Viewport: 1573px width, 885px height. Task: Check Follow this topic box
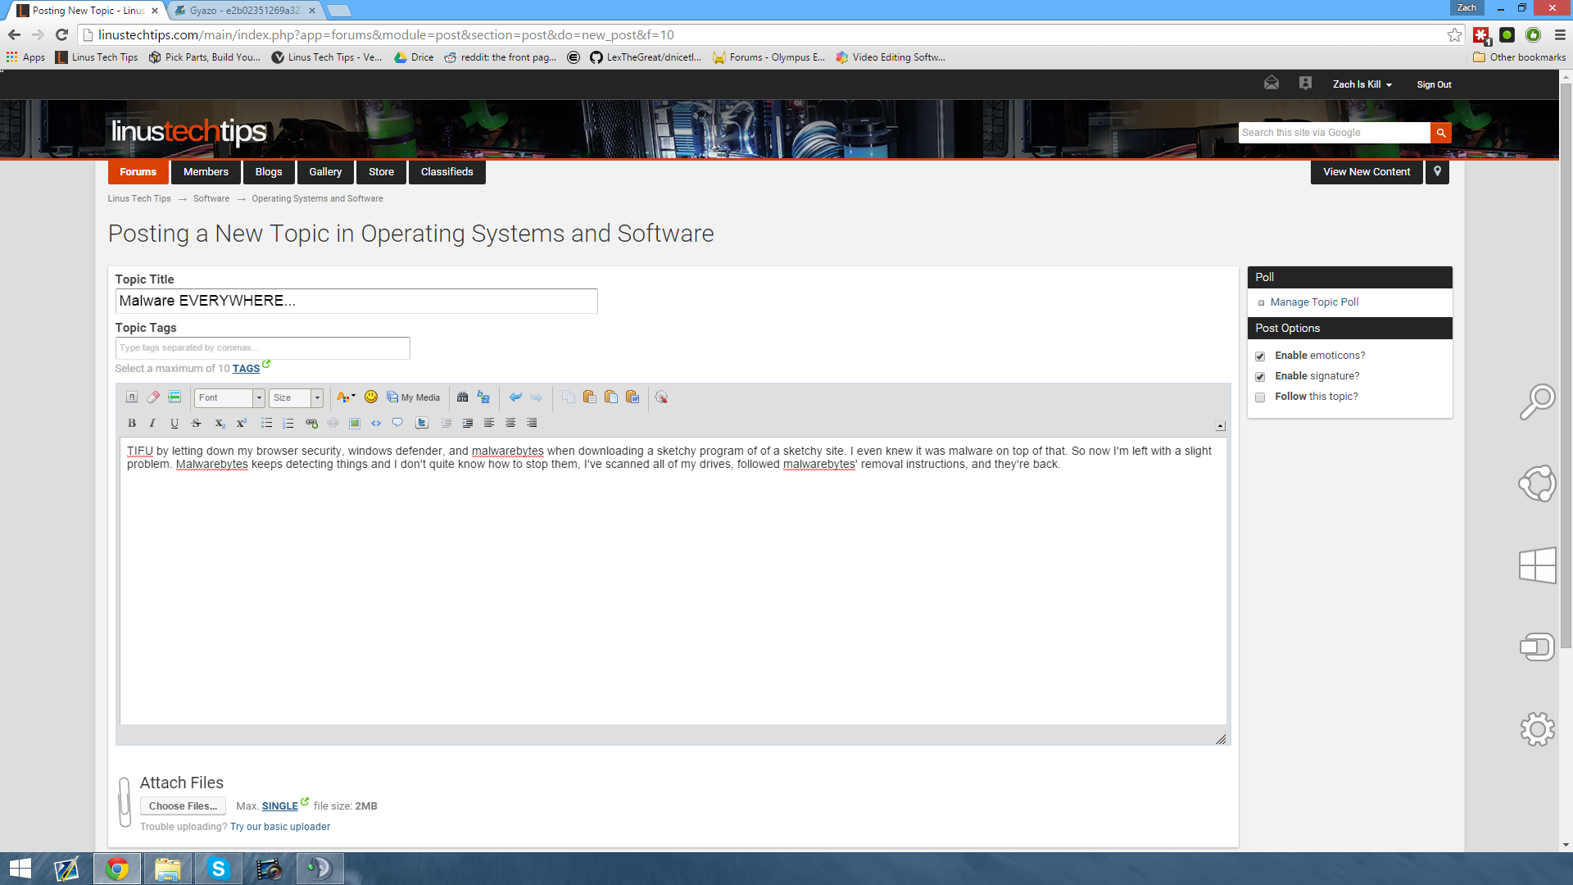point(1260,397)
